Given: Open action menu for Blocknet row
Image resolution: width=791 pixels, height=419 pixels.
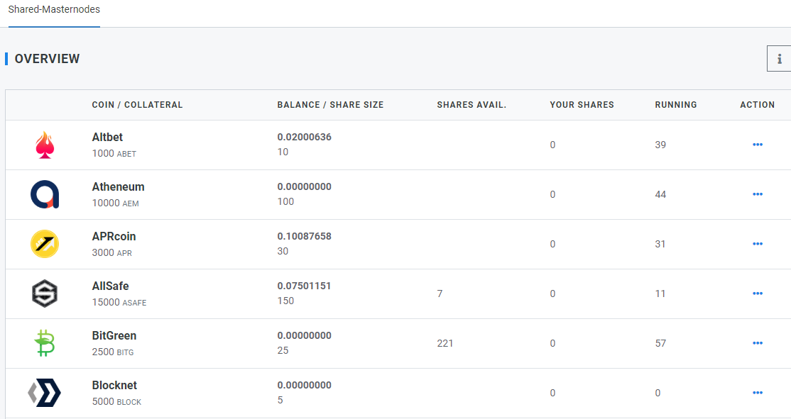Looking at the screenshot, I should 757,393.
